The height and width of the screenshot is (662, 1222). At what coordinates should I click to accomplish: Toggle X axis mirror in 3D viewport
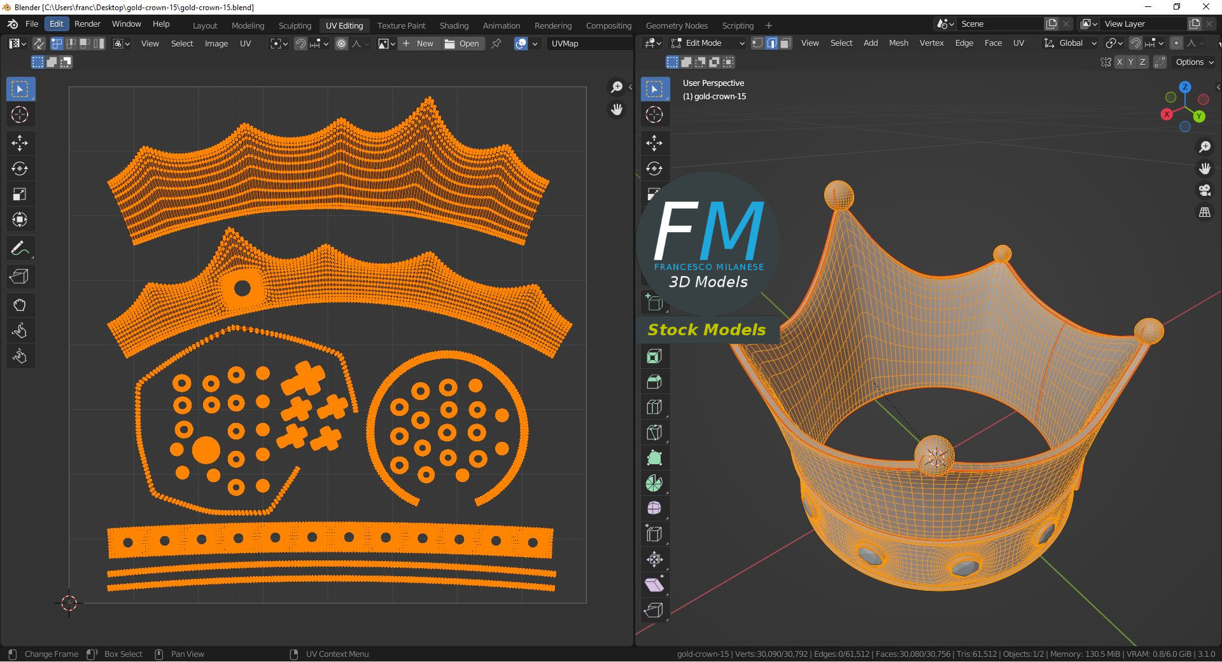coord(1120,62)
